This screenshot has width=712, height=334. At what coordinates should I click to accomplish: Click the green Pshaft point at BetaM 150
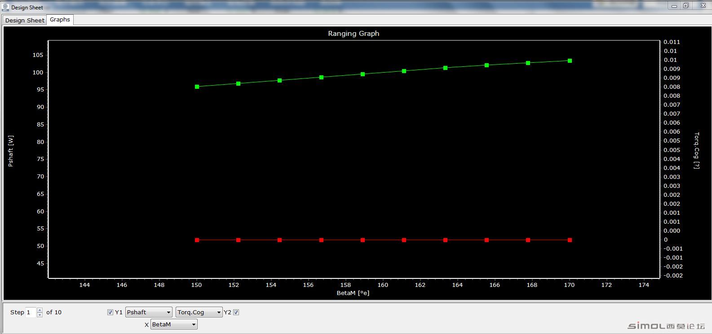tap(197, 87)
